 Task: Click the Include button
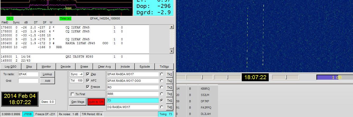pyautogui.click(x=125, y=67)
